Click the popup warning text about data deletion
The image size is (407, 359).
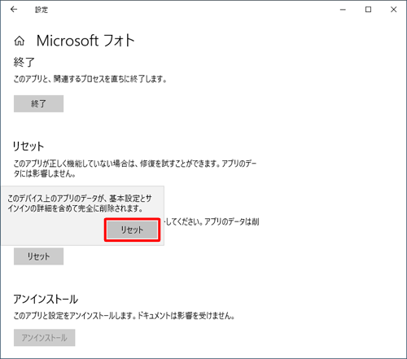pos(80,204)
